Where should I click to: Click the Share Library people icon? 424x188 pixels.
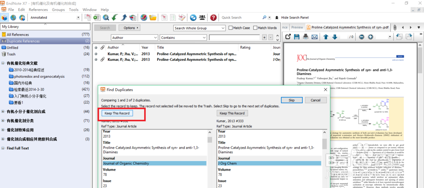pyautogui.click(x=202, y=17)
